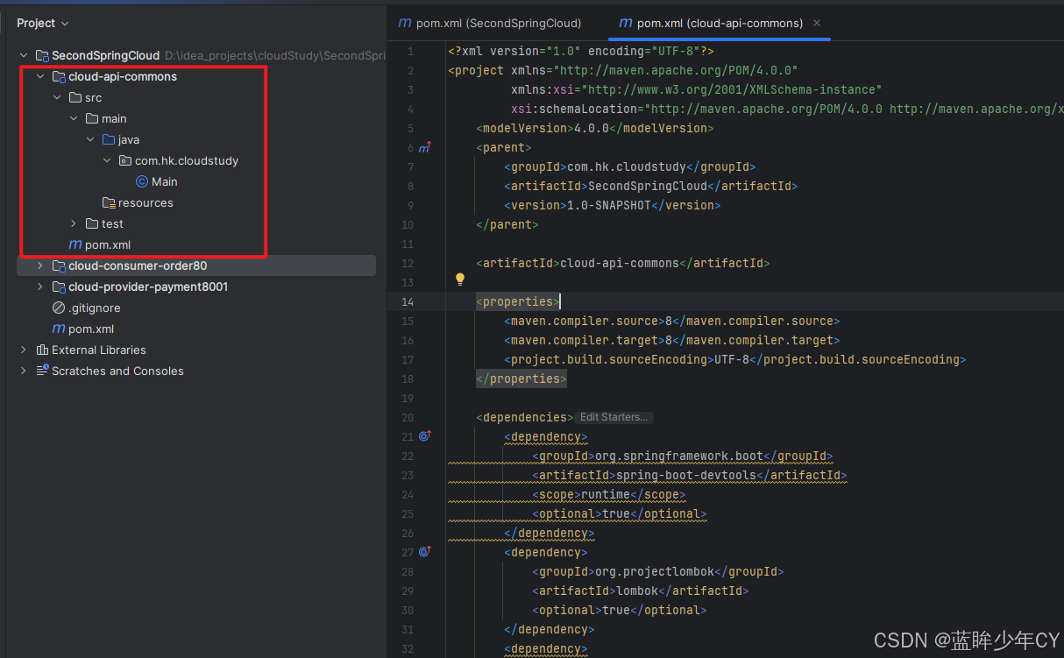Click the scope runtime line
This screenshot has width=1064, height=658.
(x=608, y=494)
